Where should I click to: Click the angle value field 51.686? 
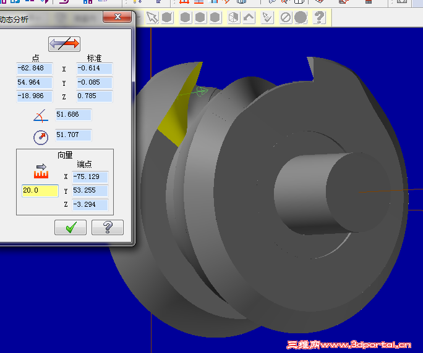(74, 115)
